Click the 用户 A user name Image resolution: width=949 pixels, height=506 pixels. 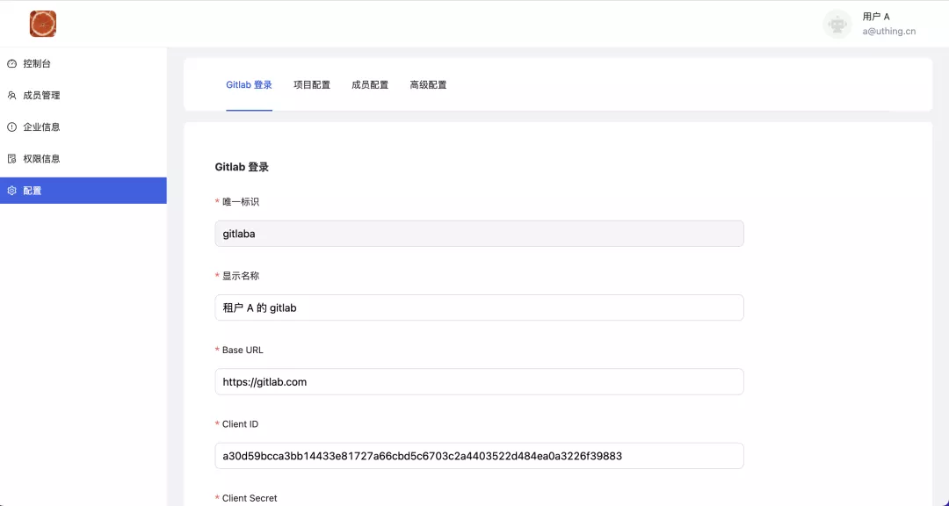click(876, 17)
